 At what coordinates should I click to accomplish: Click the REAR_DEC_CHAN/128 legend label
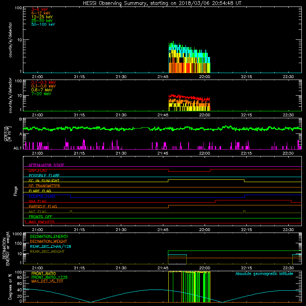50,246
